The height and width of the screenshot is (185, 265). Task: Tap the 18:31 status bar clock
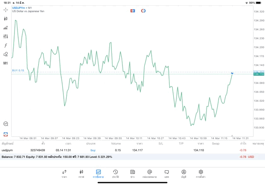[x=7, y=3]
